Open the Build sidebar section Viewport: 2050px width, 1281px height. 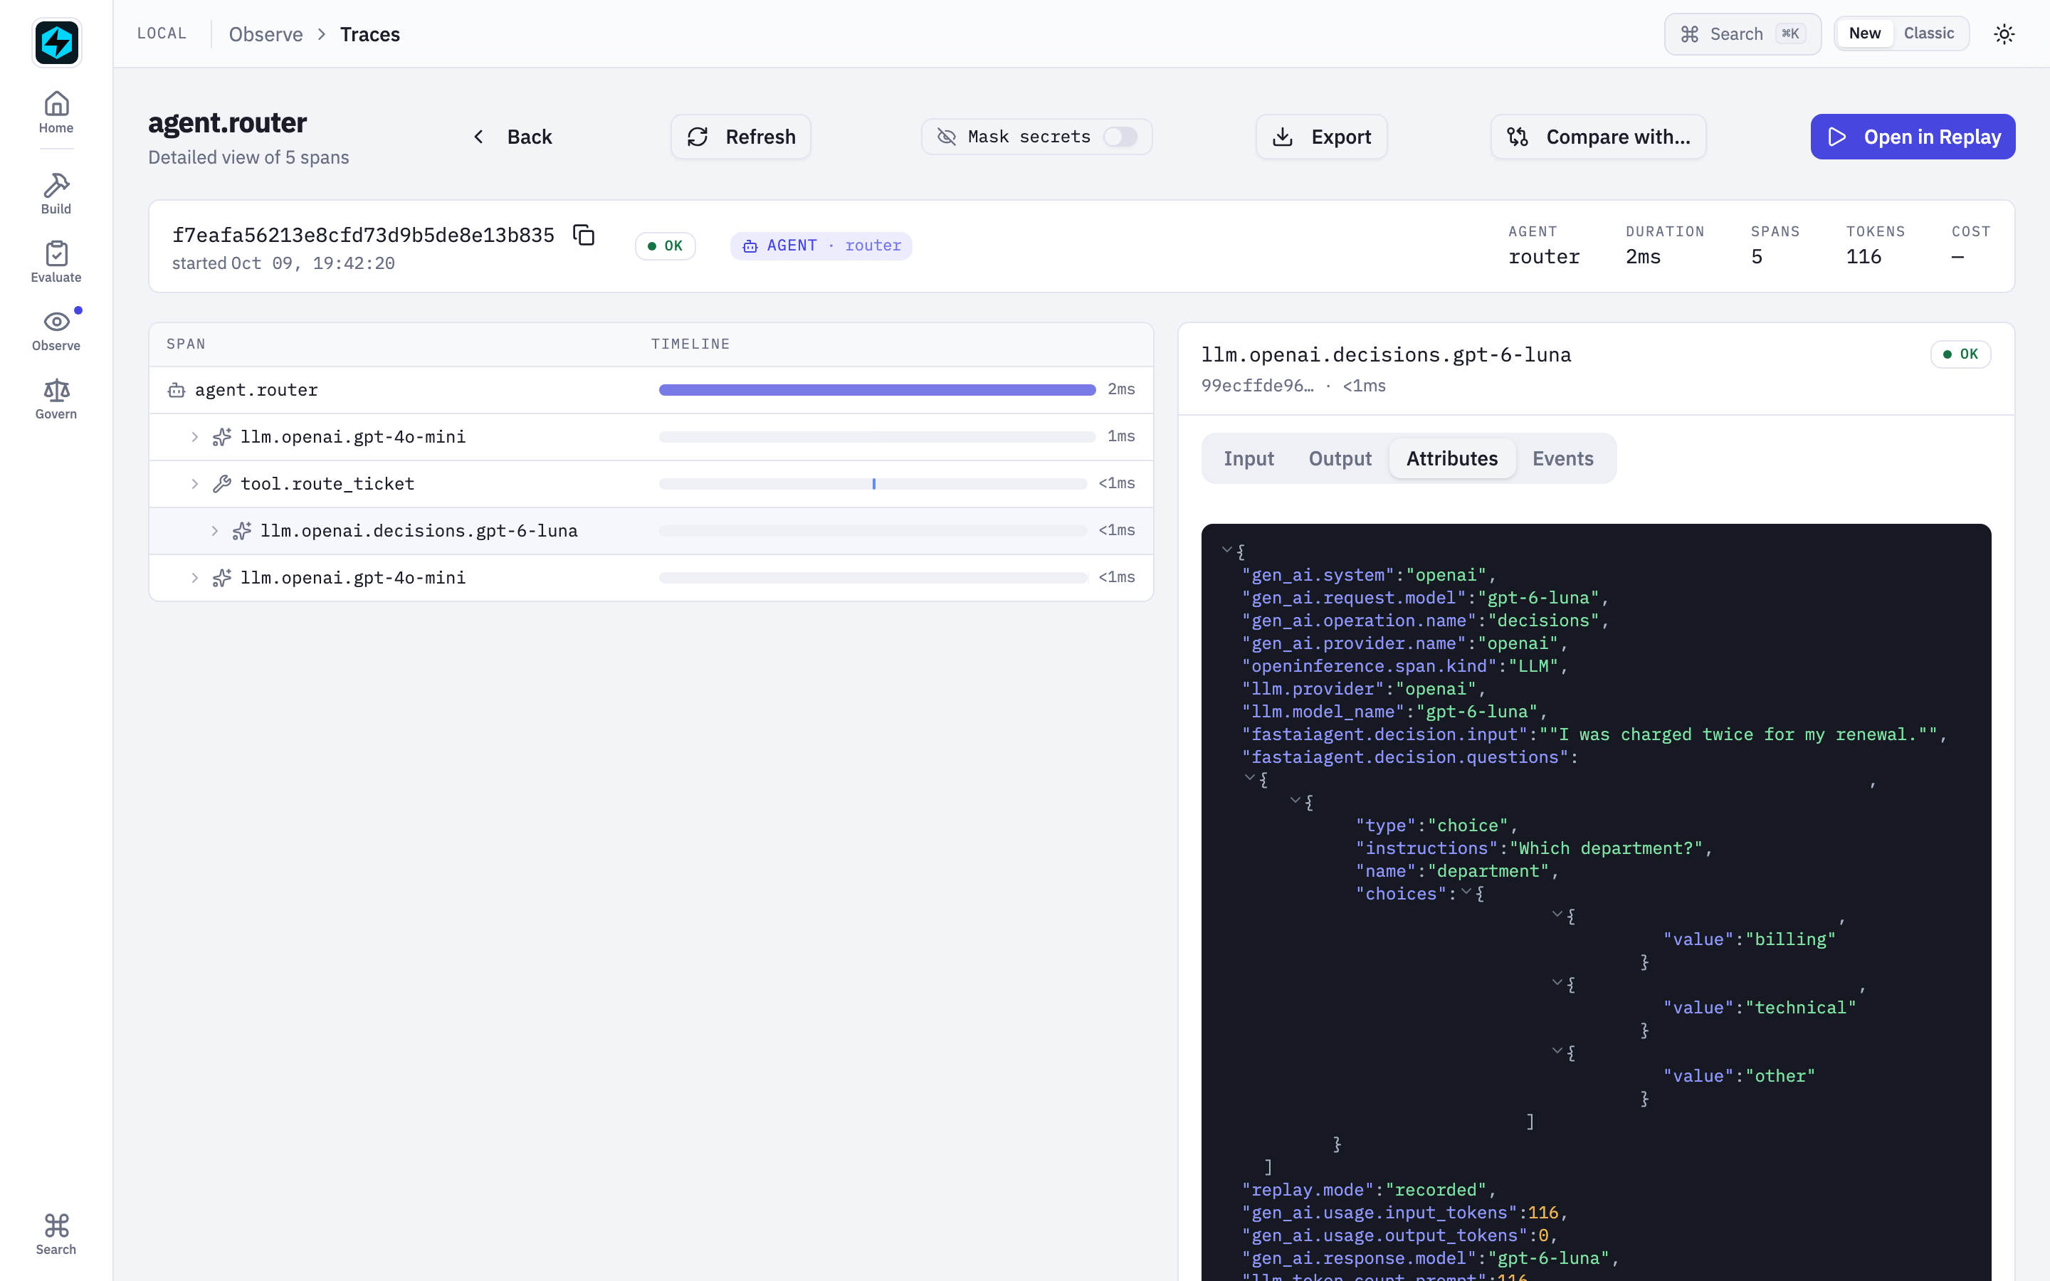coord(56,194)
